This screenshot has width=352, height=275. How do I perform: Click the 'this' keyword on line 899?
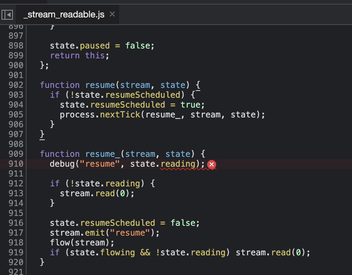95,56
